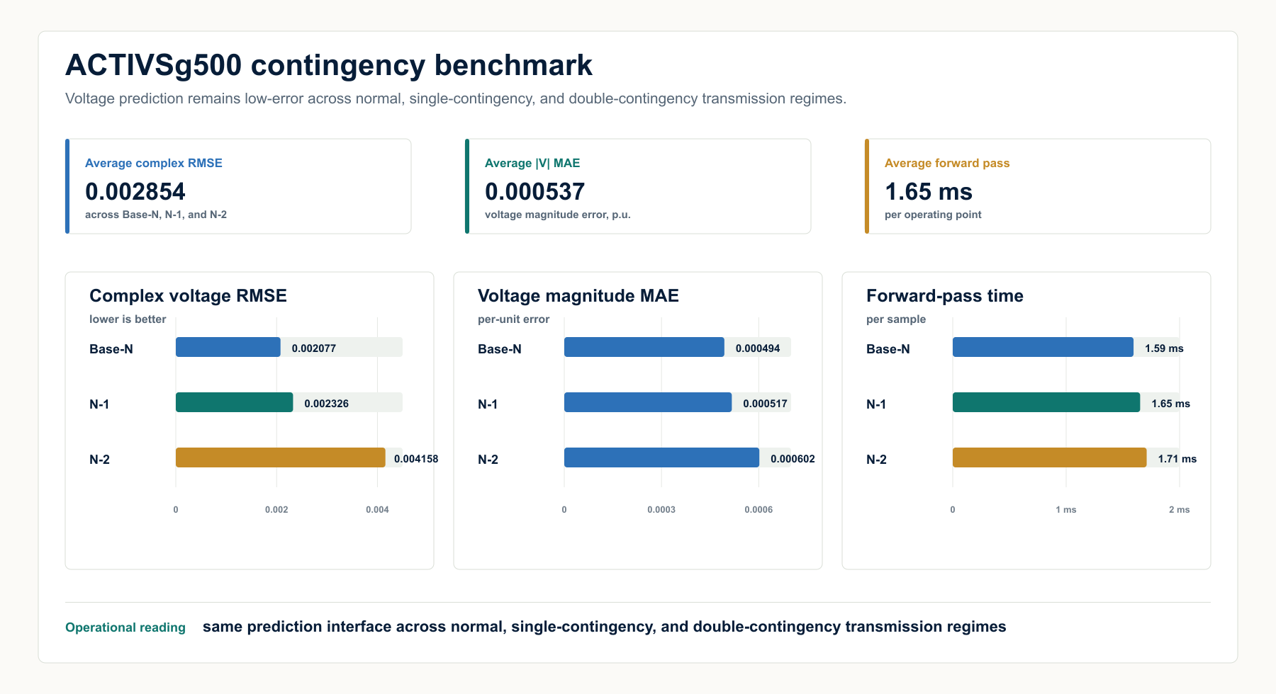Screen dimensions: 1276x694
Task: Click the Base-N row label in RMSE chart
Action: coord(111,349)
